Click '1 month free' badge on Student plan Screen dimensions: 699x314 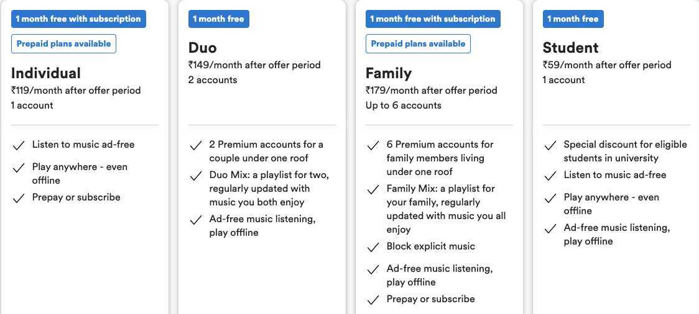(x=573, y=19)
